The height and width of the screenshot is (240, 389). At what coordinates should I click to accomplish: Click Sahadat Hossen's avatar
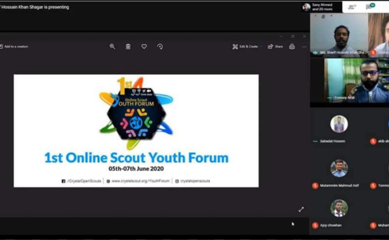click(339, 124)
